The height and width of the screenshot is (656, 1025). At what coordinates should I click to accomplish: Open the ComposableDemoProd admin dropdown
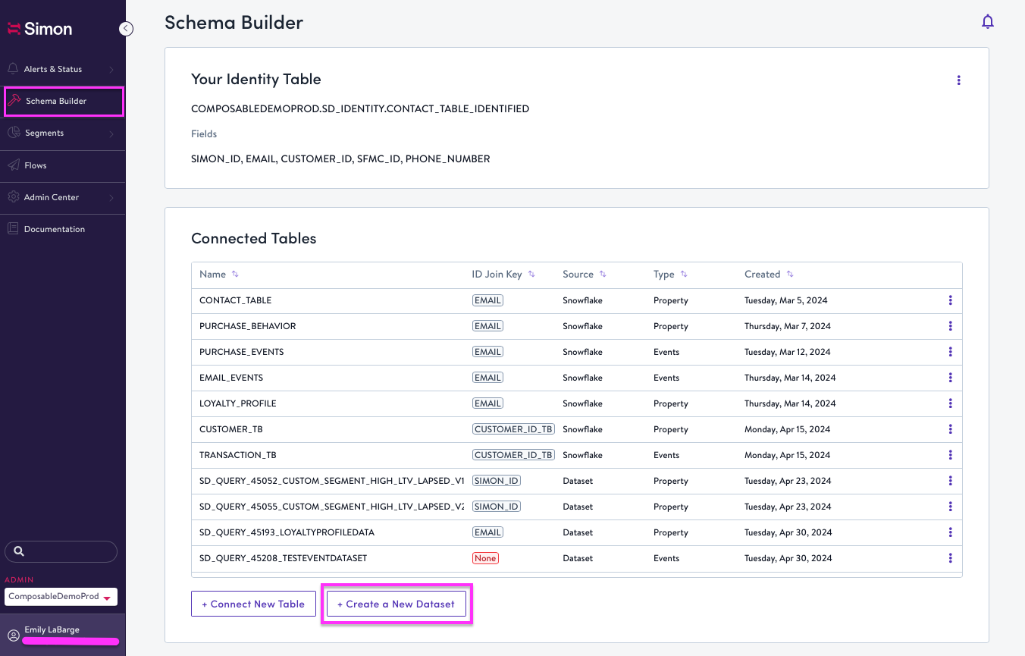(x=60, y=597)
